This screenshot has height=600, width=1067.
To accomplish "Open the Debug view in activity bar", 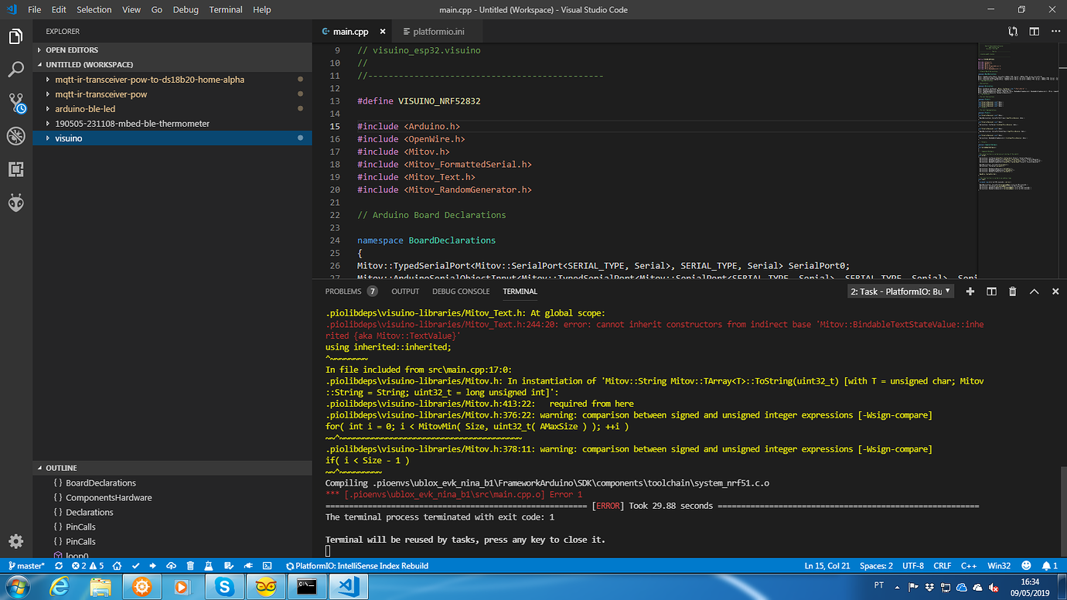I will click(15, 136).
